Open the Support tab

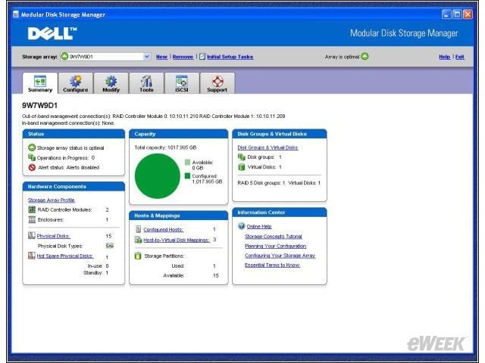[217, 83]
